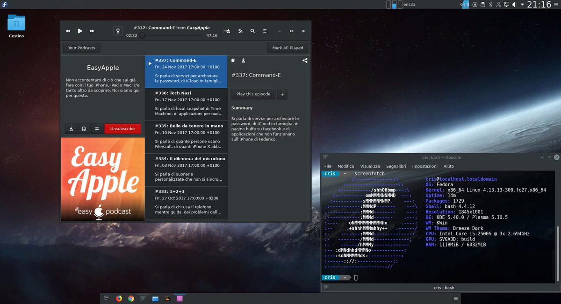Open the Segnalibri menu in Konsole

coord(396,166)
